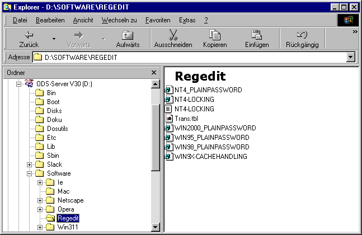The image size is (362, 235).
Task: Open the Wechseln zu menu
Action: [119, 20]
